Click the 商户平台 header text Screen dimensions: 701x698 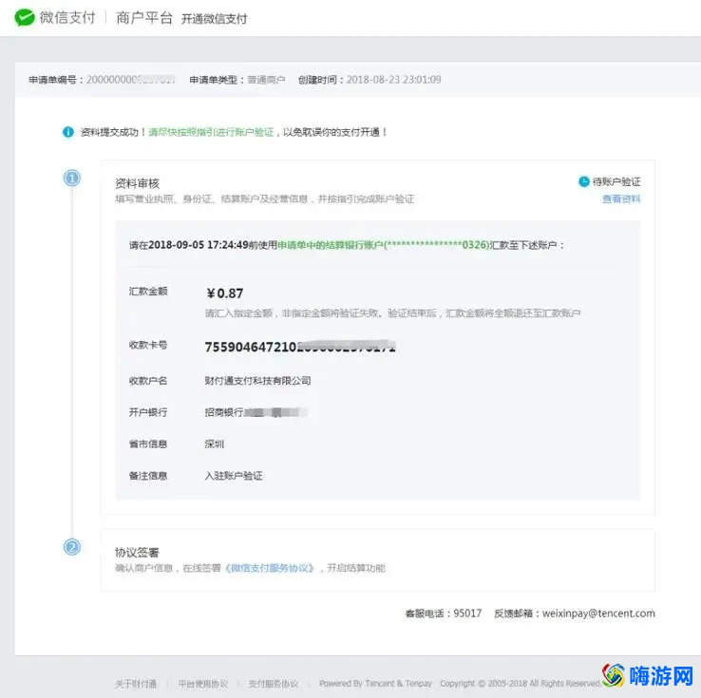tap(144, 18)
